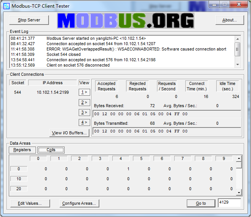Open Configure Areas dialog
251x217 pixels.
(79, 203)
